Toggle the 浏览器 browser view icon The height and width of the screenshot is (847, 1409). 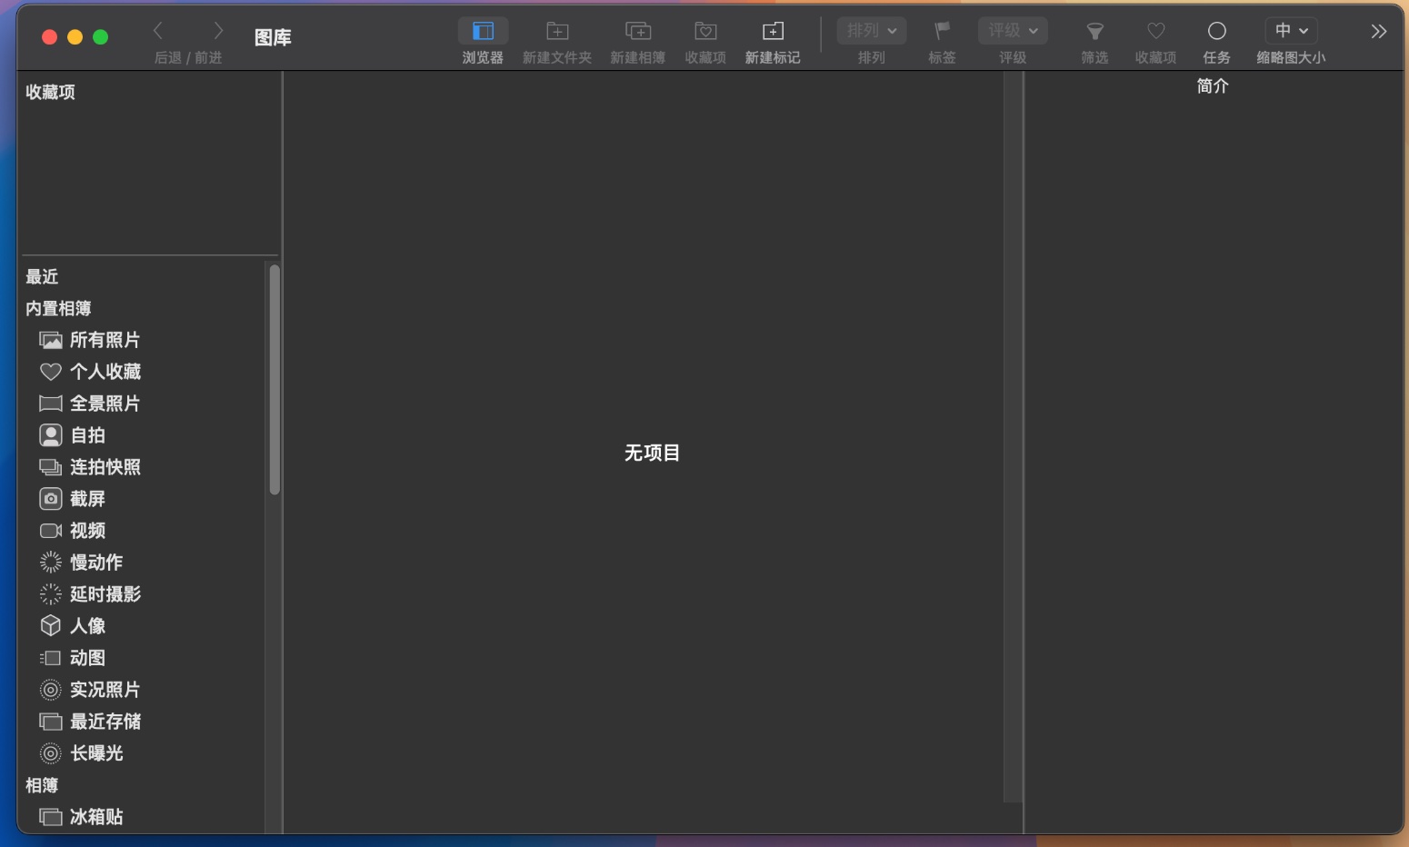(x=483, y=32)
